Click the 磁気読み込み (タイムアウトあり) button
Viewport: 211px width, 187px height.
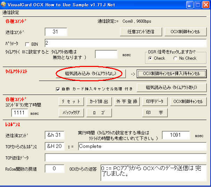(172, 88)
